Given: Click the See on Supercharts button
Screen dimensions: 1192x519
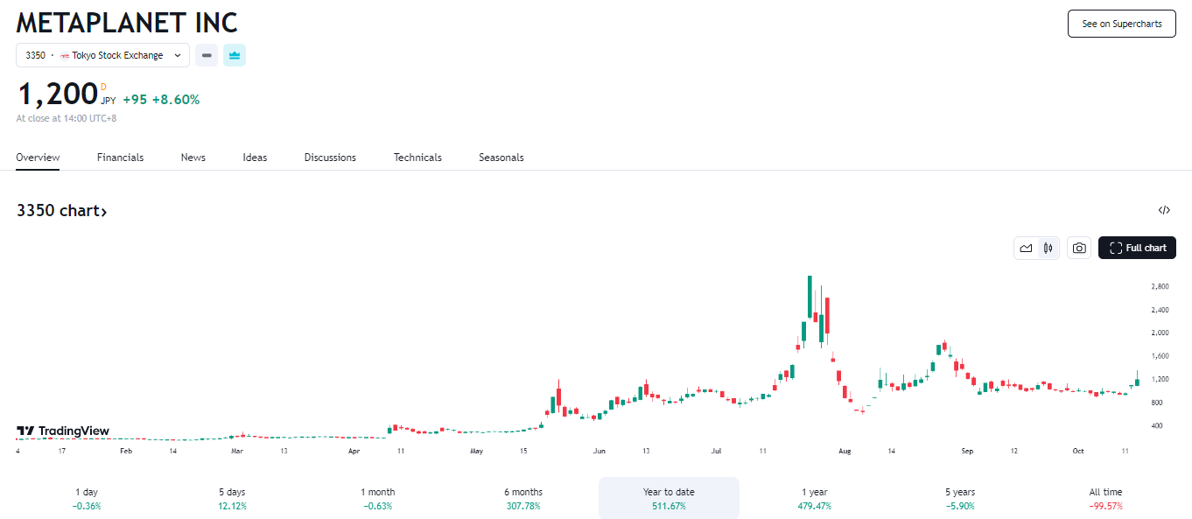Looking at the screenshot, I should [1121, 24].
